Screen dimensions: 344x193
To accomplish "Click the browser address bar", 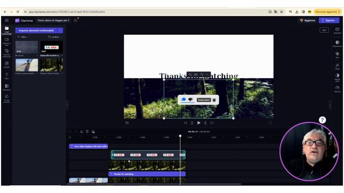I will click(x=145, y=12).
